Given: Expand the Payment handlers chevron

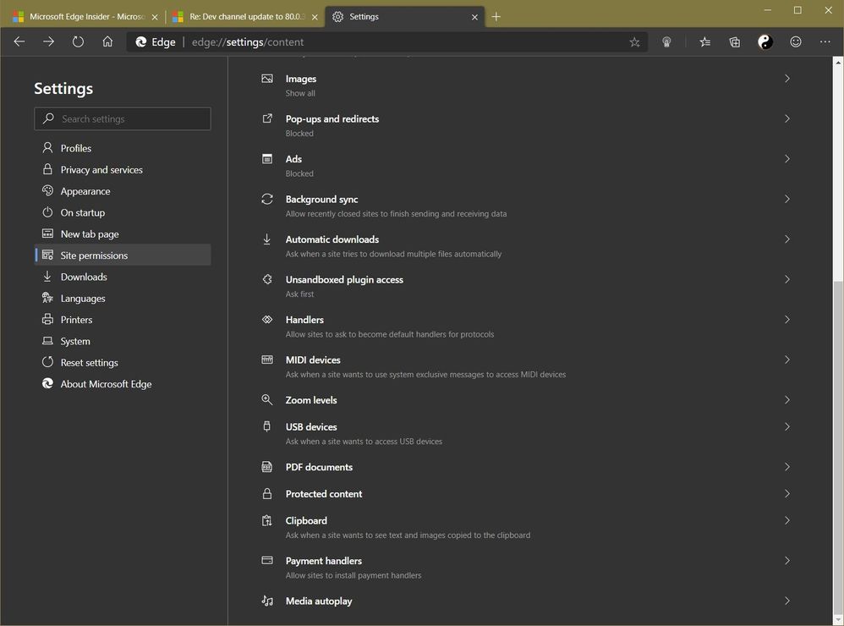Looking at the screenshot, I should tap(787, 560).
